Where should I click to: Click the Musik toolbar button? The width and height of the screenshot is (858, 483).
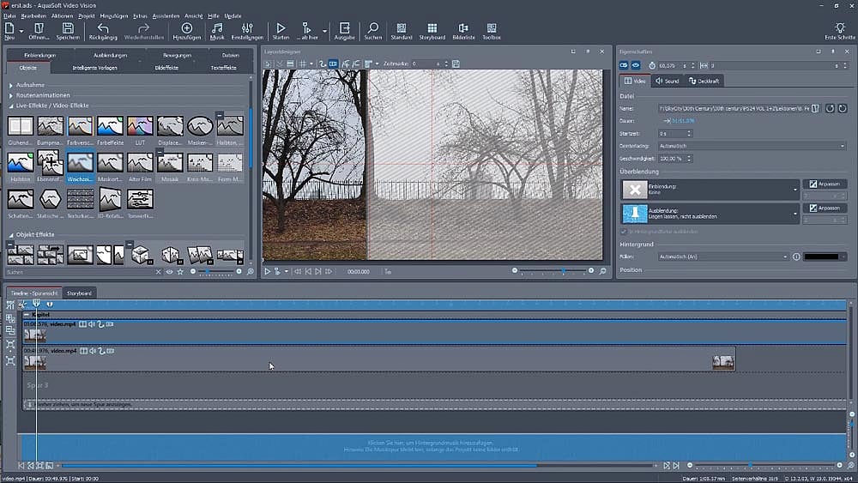click(x=217, y=31)
